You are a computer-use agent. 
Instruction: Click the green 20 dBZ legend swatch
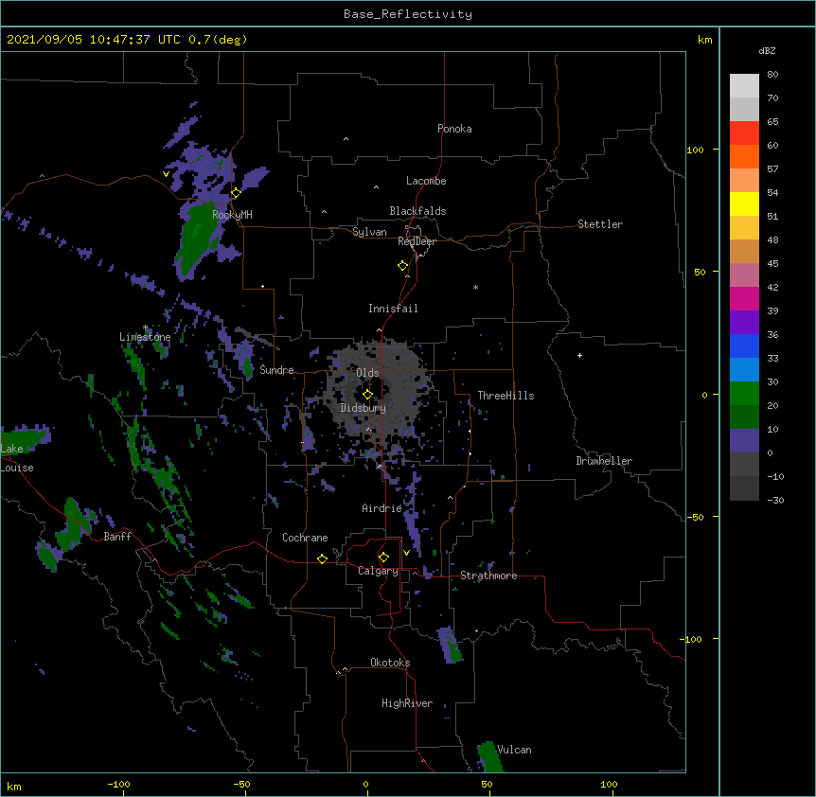click(744, 394)
